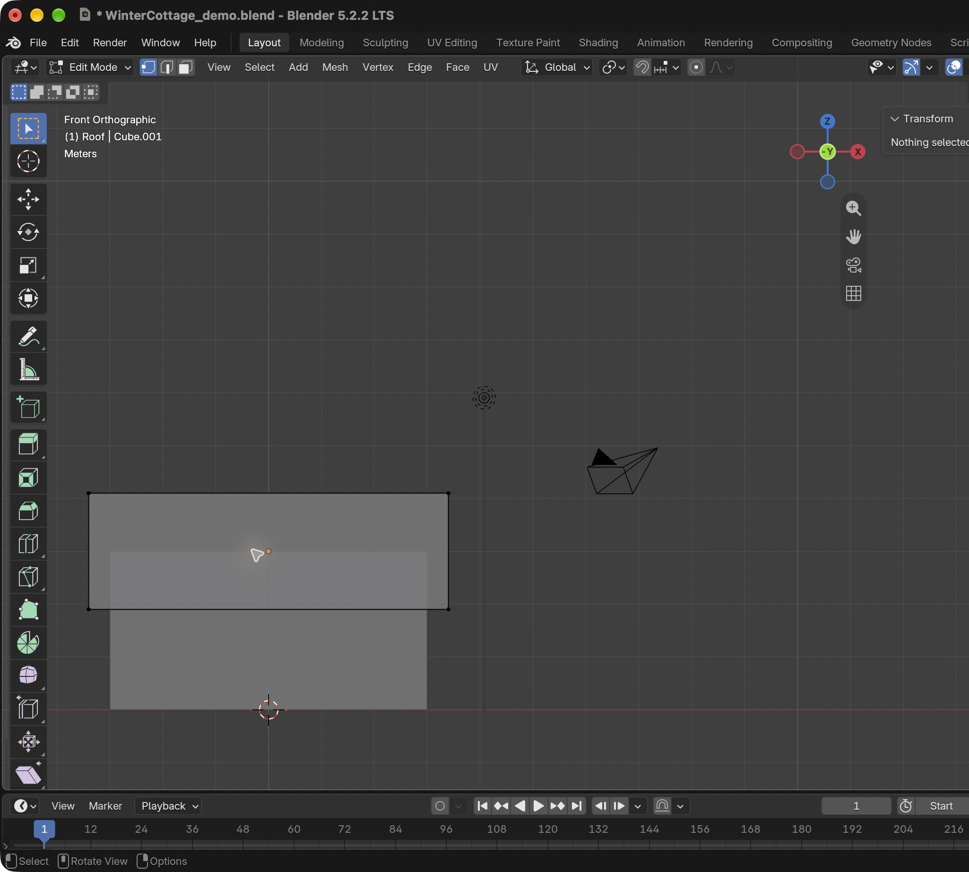
Task: Open the File menu
Action: tap(38, 43)
